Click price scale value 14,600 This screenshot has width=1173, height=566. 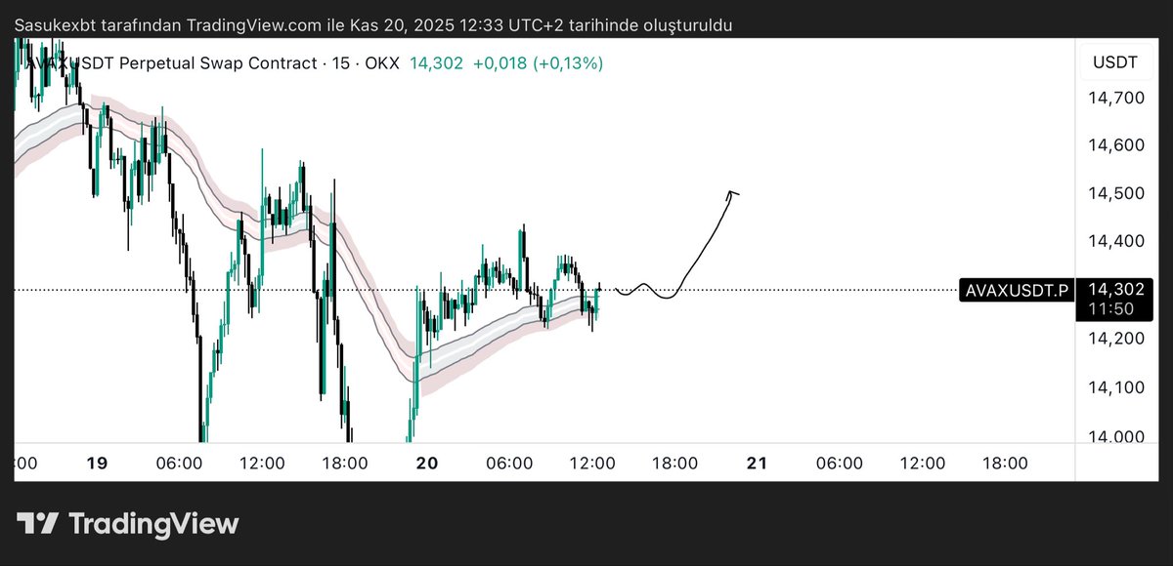point(1115,145)
